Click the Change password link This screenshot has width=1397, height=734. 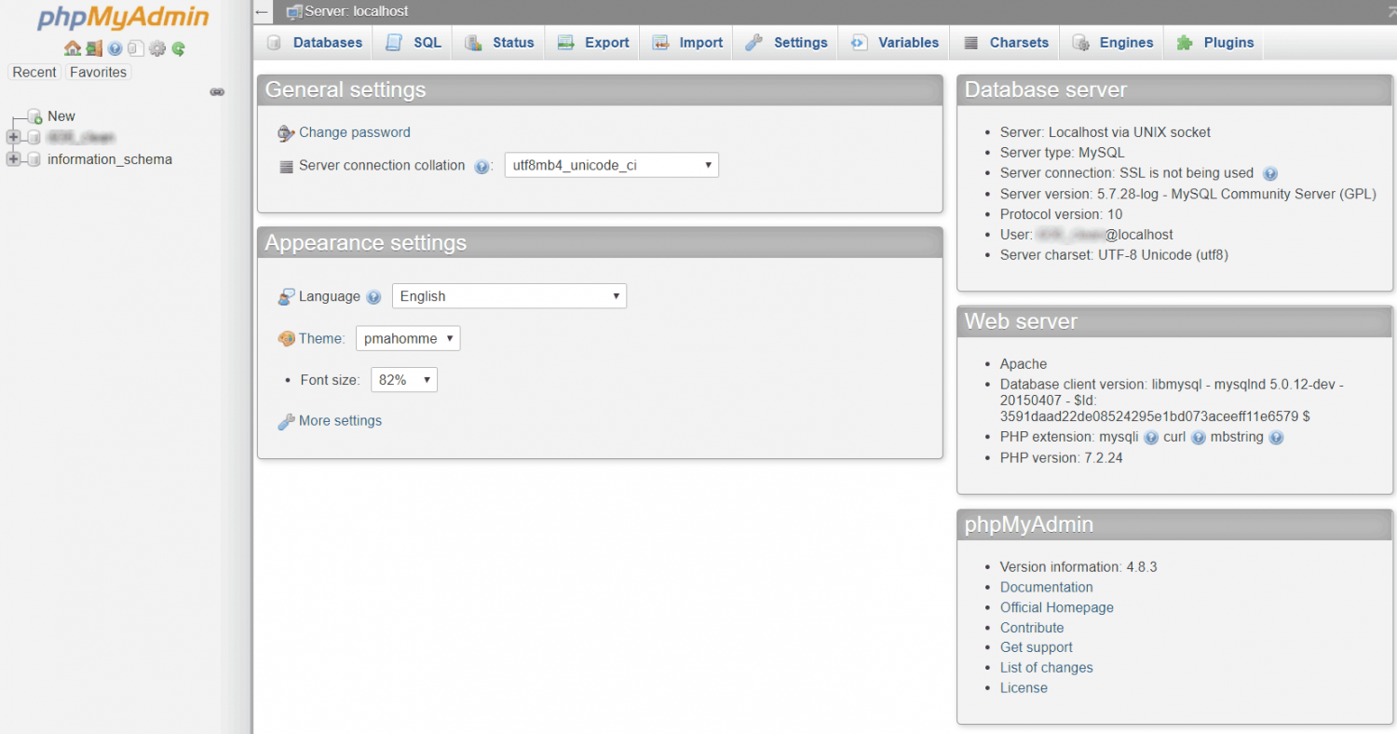click(x=354, y=133)
